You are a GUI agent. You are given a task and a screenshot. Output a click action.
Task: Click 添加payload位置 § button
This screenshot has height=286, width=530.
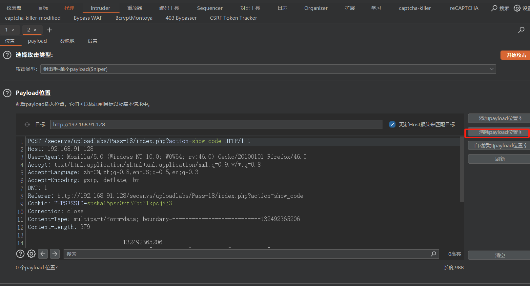499,118
